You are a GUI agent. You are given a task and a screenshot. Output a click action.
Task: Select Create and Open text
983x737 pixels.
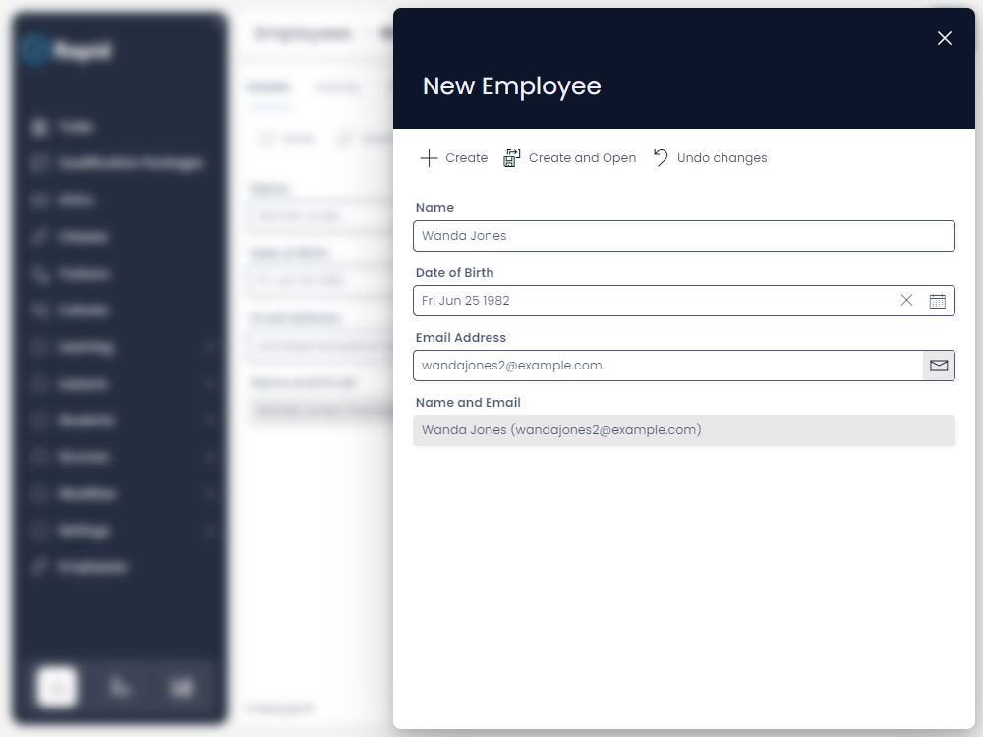point(582,158)
